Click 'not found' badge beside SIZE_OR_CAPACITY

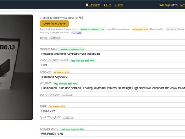[x=67, y=95]
